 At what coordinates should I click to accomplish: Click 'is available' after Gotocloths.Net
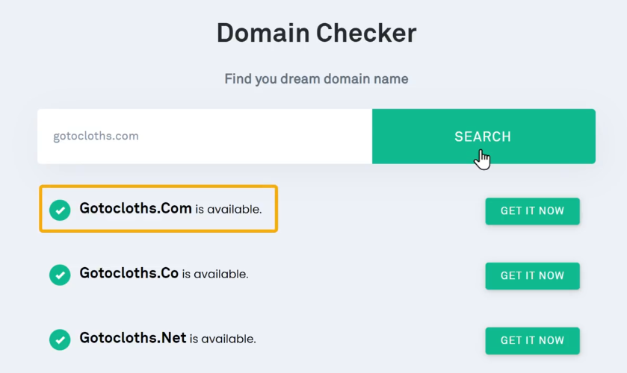(223, 339)
